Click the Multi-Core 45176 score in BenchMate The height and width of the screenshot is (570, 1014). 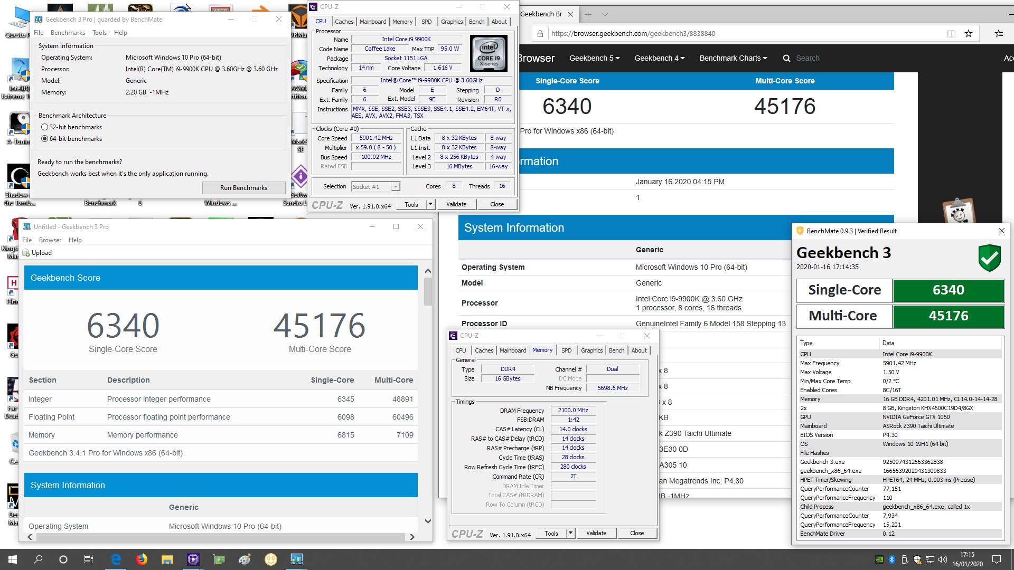(948, 316)
